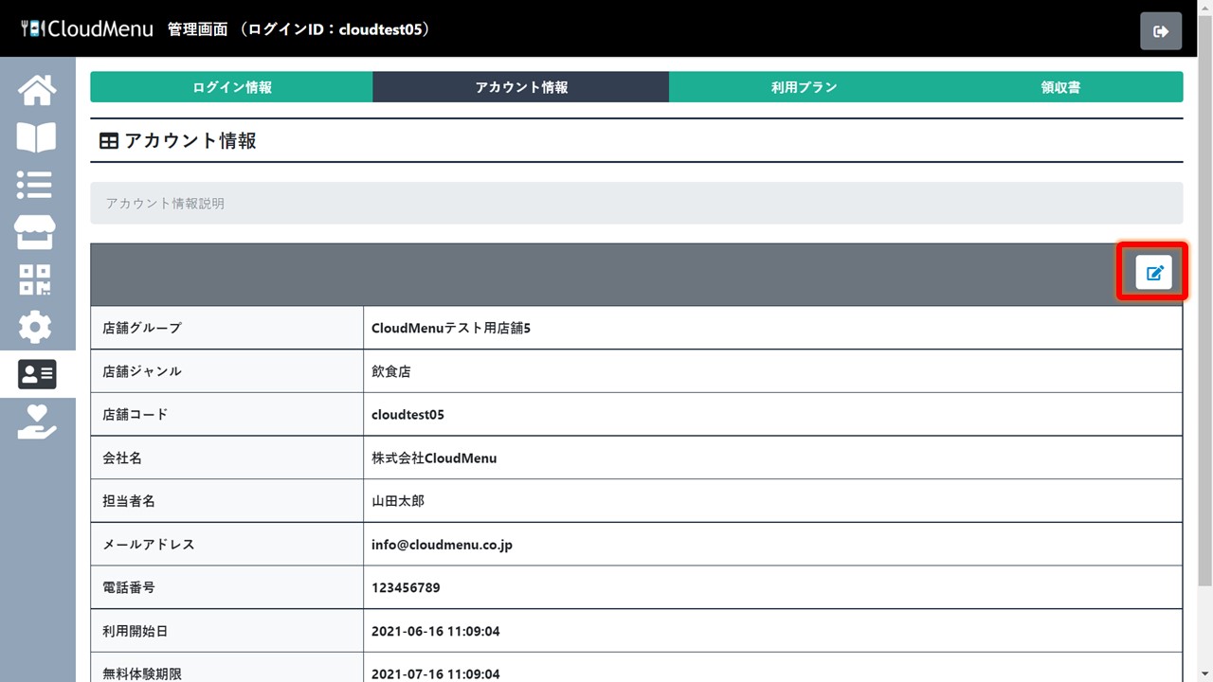Click the 店舗グループ label cell
Screen dimensions: 1213x682
coord(227,328)
